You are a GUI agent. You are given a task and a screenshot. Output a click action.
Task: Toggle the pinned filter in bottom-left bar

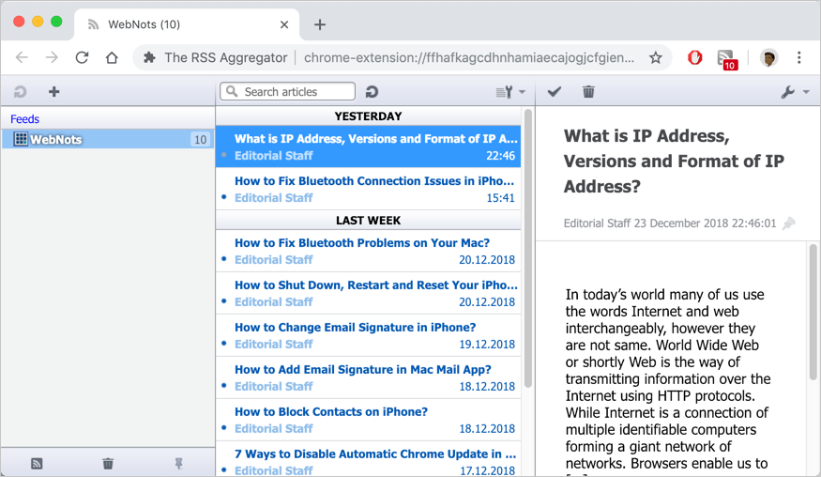pos(178,464)
